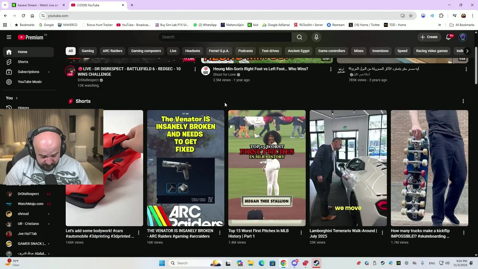Open Discord from the taskbar
Image resolution: width=478 pixels, height=269 pixels.
coord(295,263)
